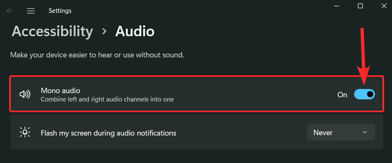This screenshot has width=392, height=163.
Task: Click Flash my screen during audio notifications
Action: 109,133
